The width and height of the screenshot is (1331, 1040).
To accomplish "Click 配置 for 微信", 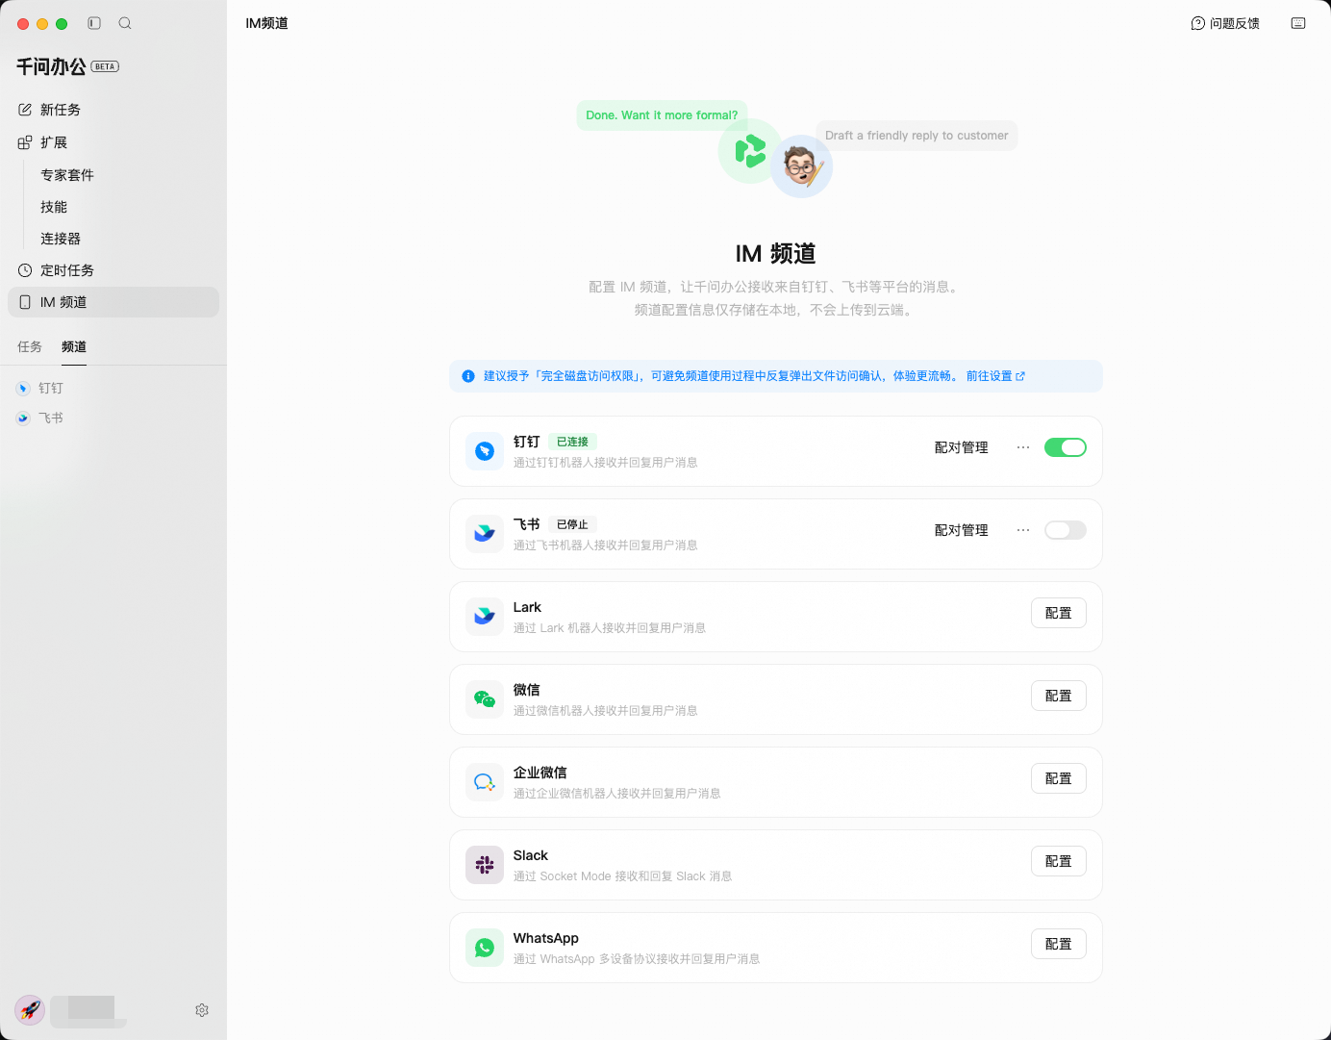I will pyautogui.click(x=1059, y=696).
